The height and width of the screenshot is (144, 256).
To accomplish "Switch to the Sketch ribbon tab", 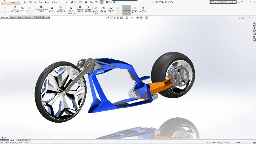I will tap(20, 17).
